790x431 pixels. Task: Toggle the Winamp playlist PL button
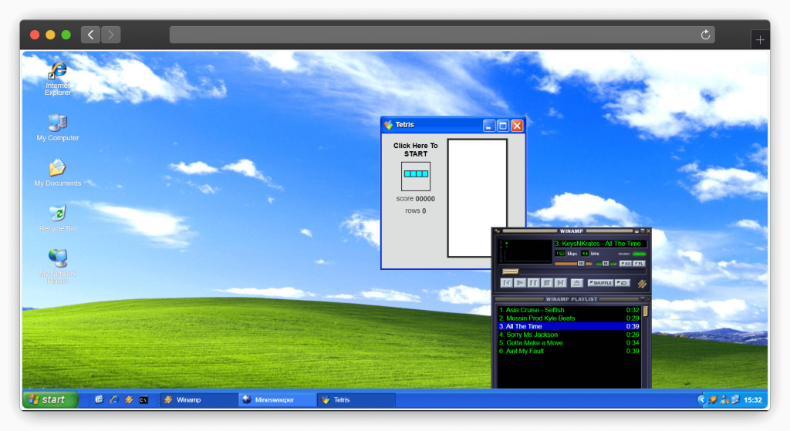pos(639,264)
